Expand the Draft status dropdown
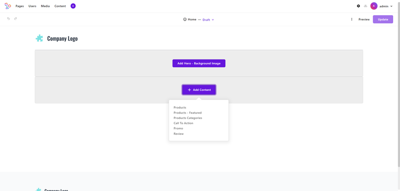400x191 pixels. [208, 19]
